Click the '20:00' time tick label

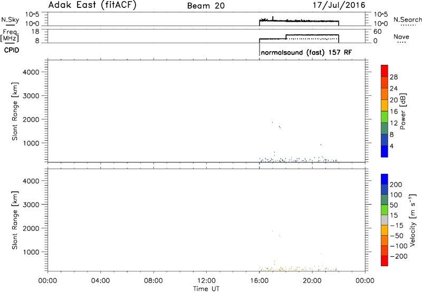point(312,281)
